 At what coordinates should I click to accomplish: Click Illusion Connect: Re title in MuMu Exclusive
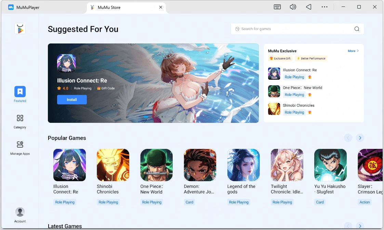[x=300, y=70]
